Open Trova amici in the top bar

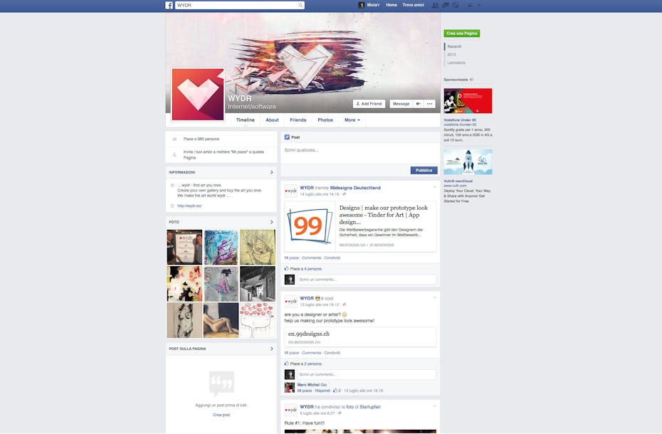point(414,5)
